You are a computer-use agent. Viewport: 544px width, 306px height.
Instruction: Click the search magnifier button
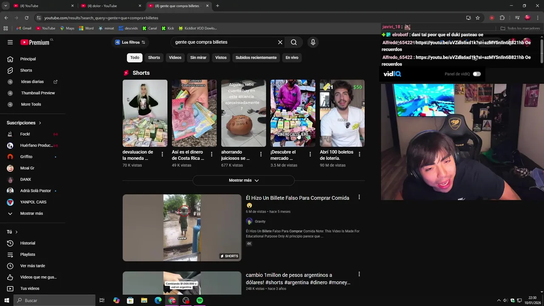click(294, 42)
